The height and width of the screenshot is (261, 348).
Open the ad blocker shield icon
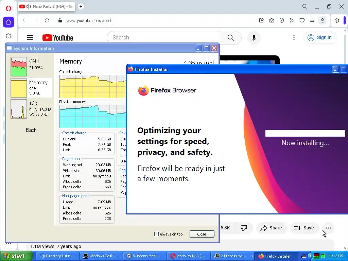click(x=282, y=20)
